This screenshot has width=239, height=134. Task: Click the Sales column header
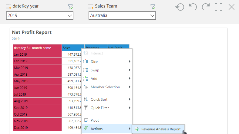coord(73,48)
